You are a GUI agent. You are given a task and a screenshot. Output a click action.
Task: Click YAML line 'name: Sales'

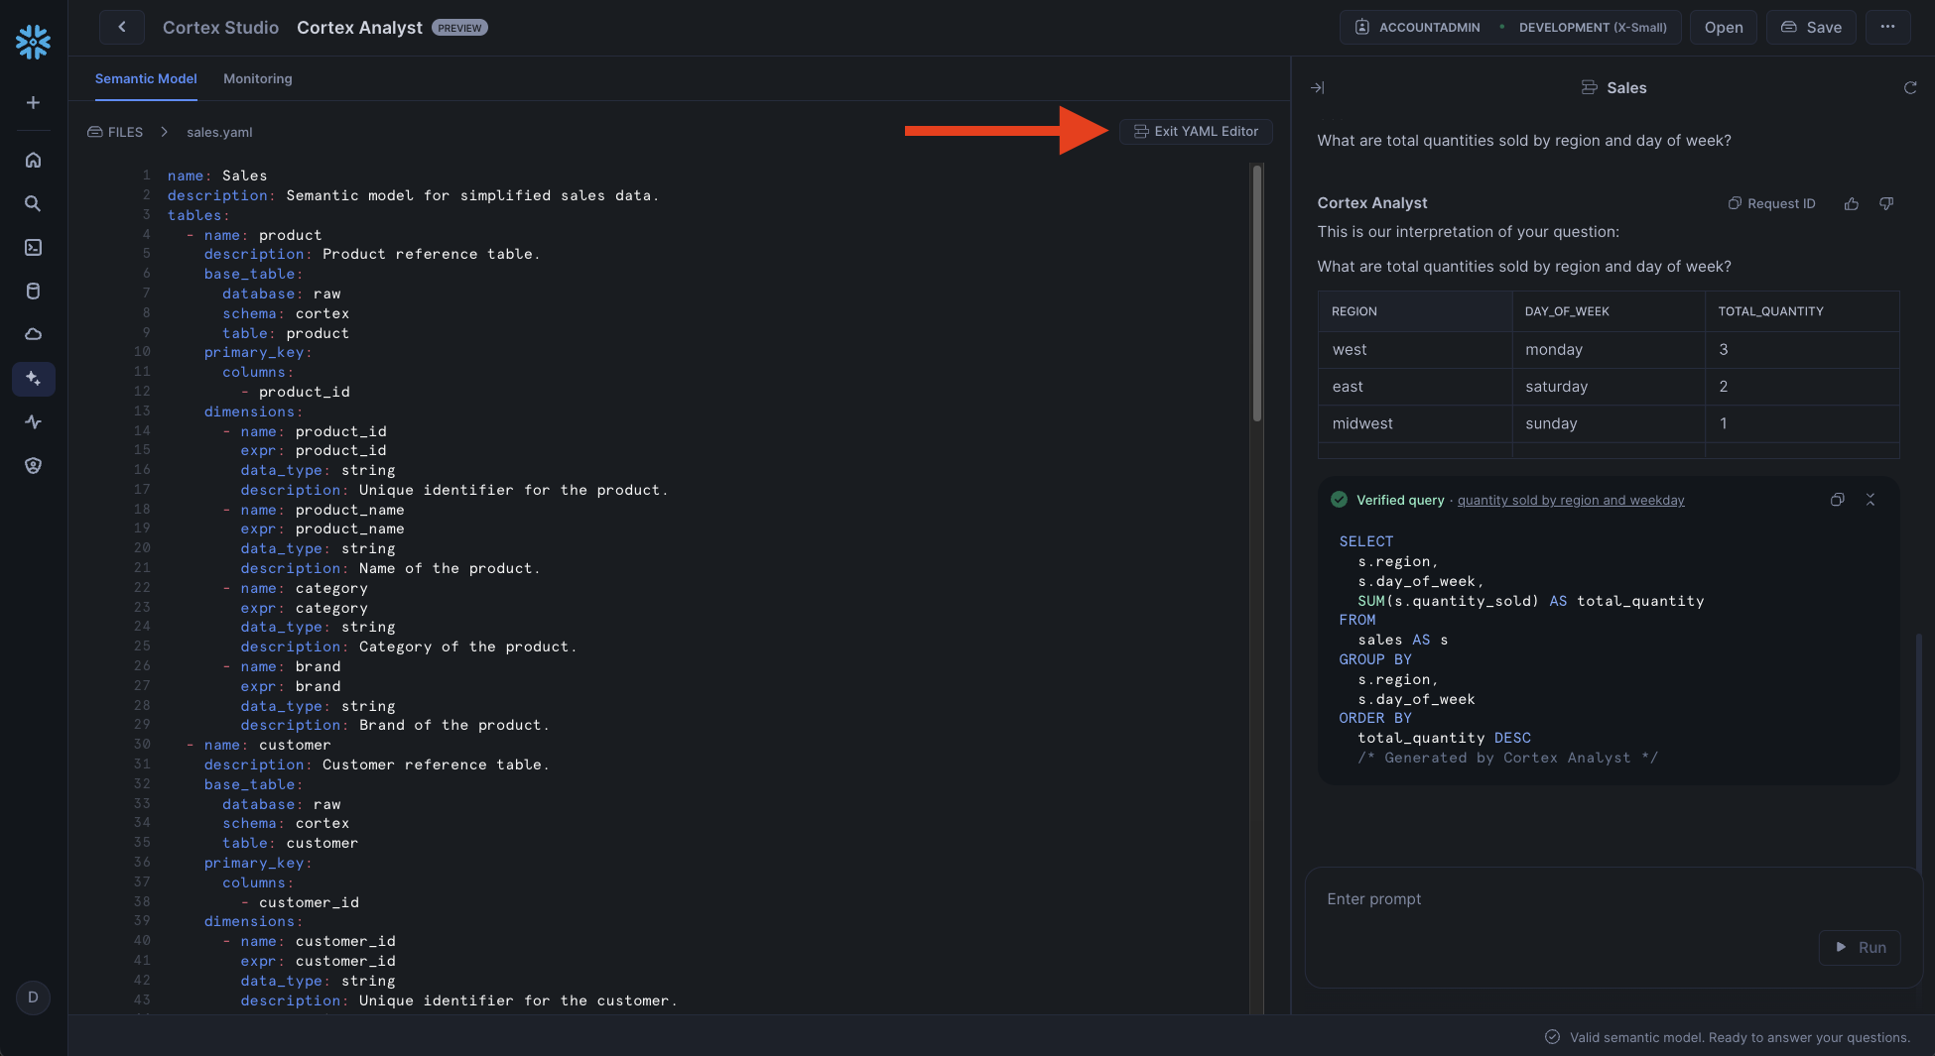click(217, 176)
